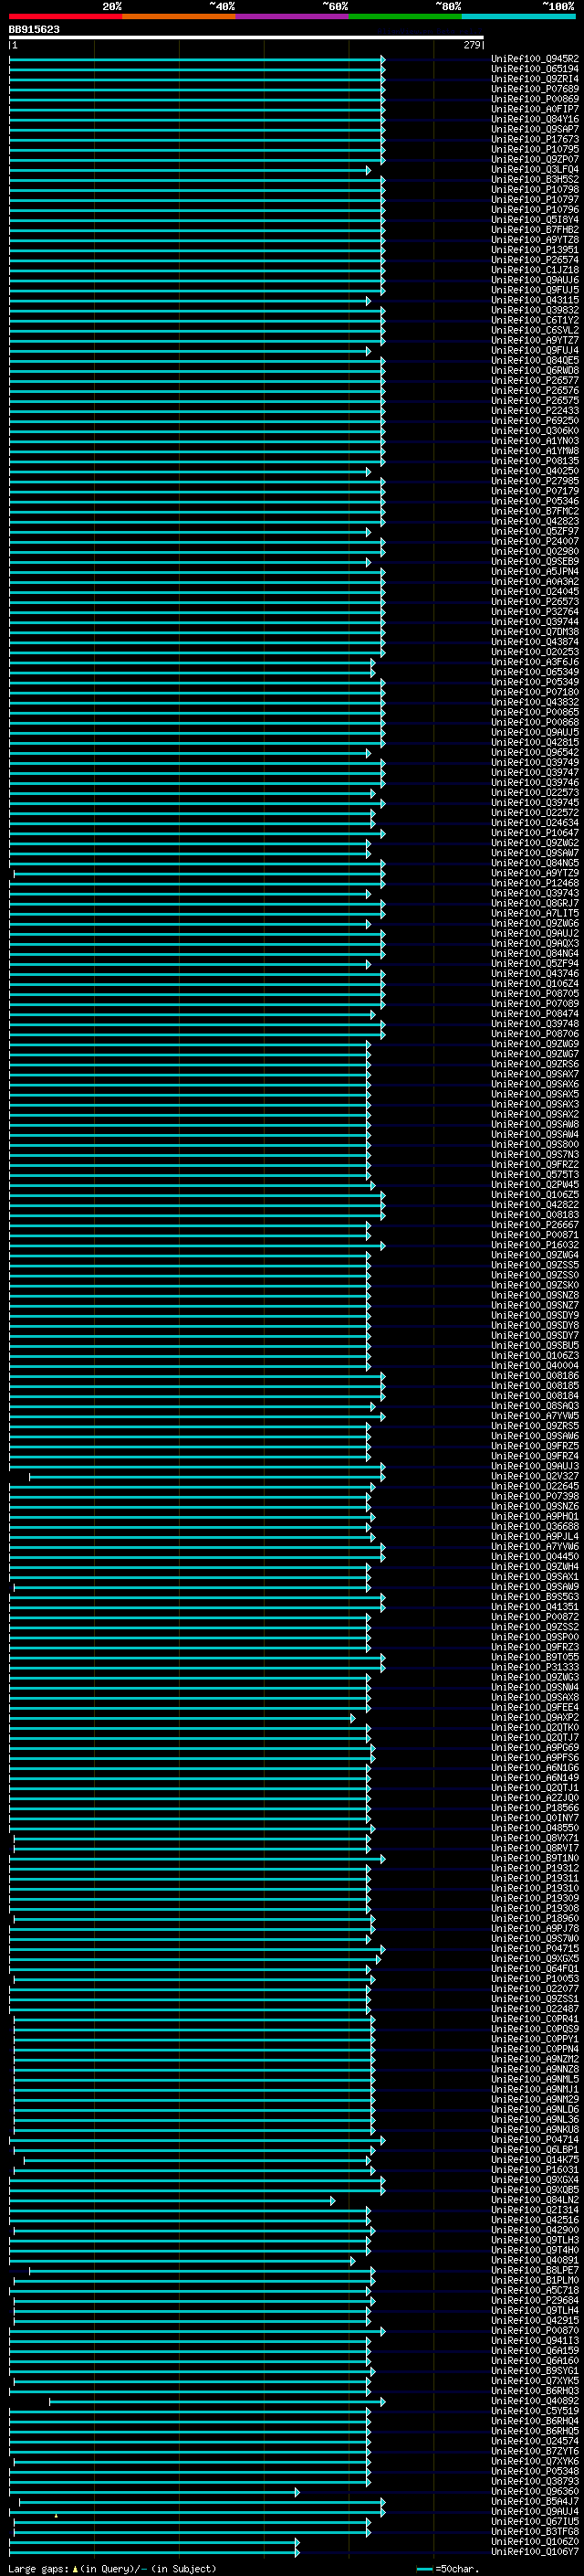The image size is (584, 2576).
Task: Select hit label UniRef100_Q43115
Action: [x=535, y=300]
